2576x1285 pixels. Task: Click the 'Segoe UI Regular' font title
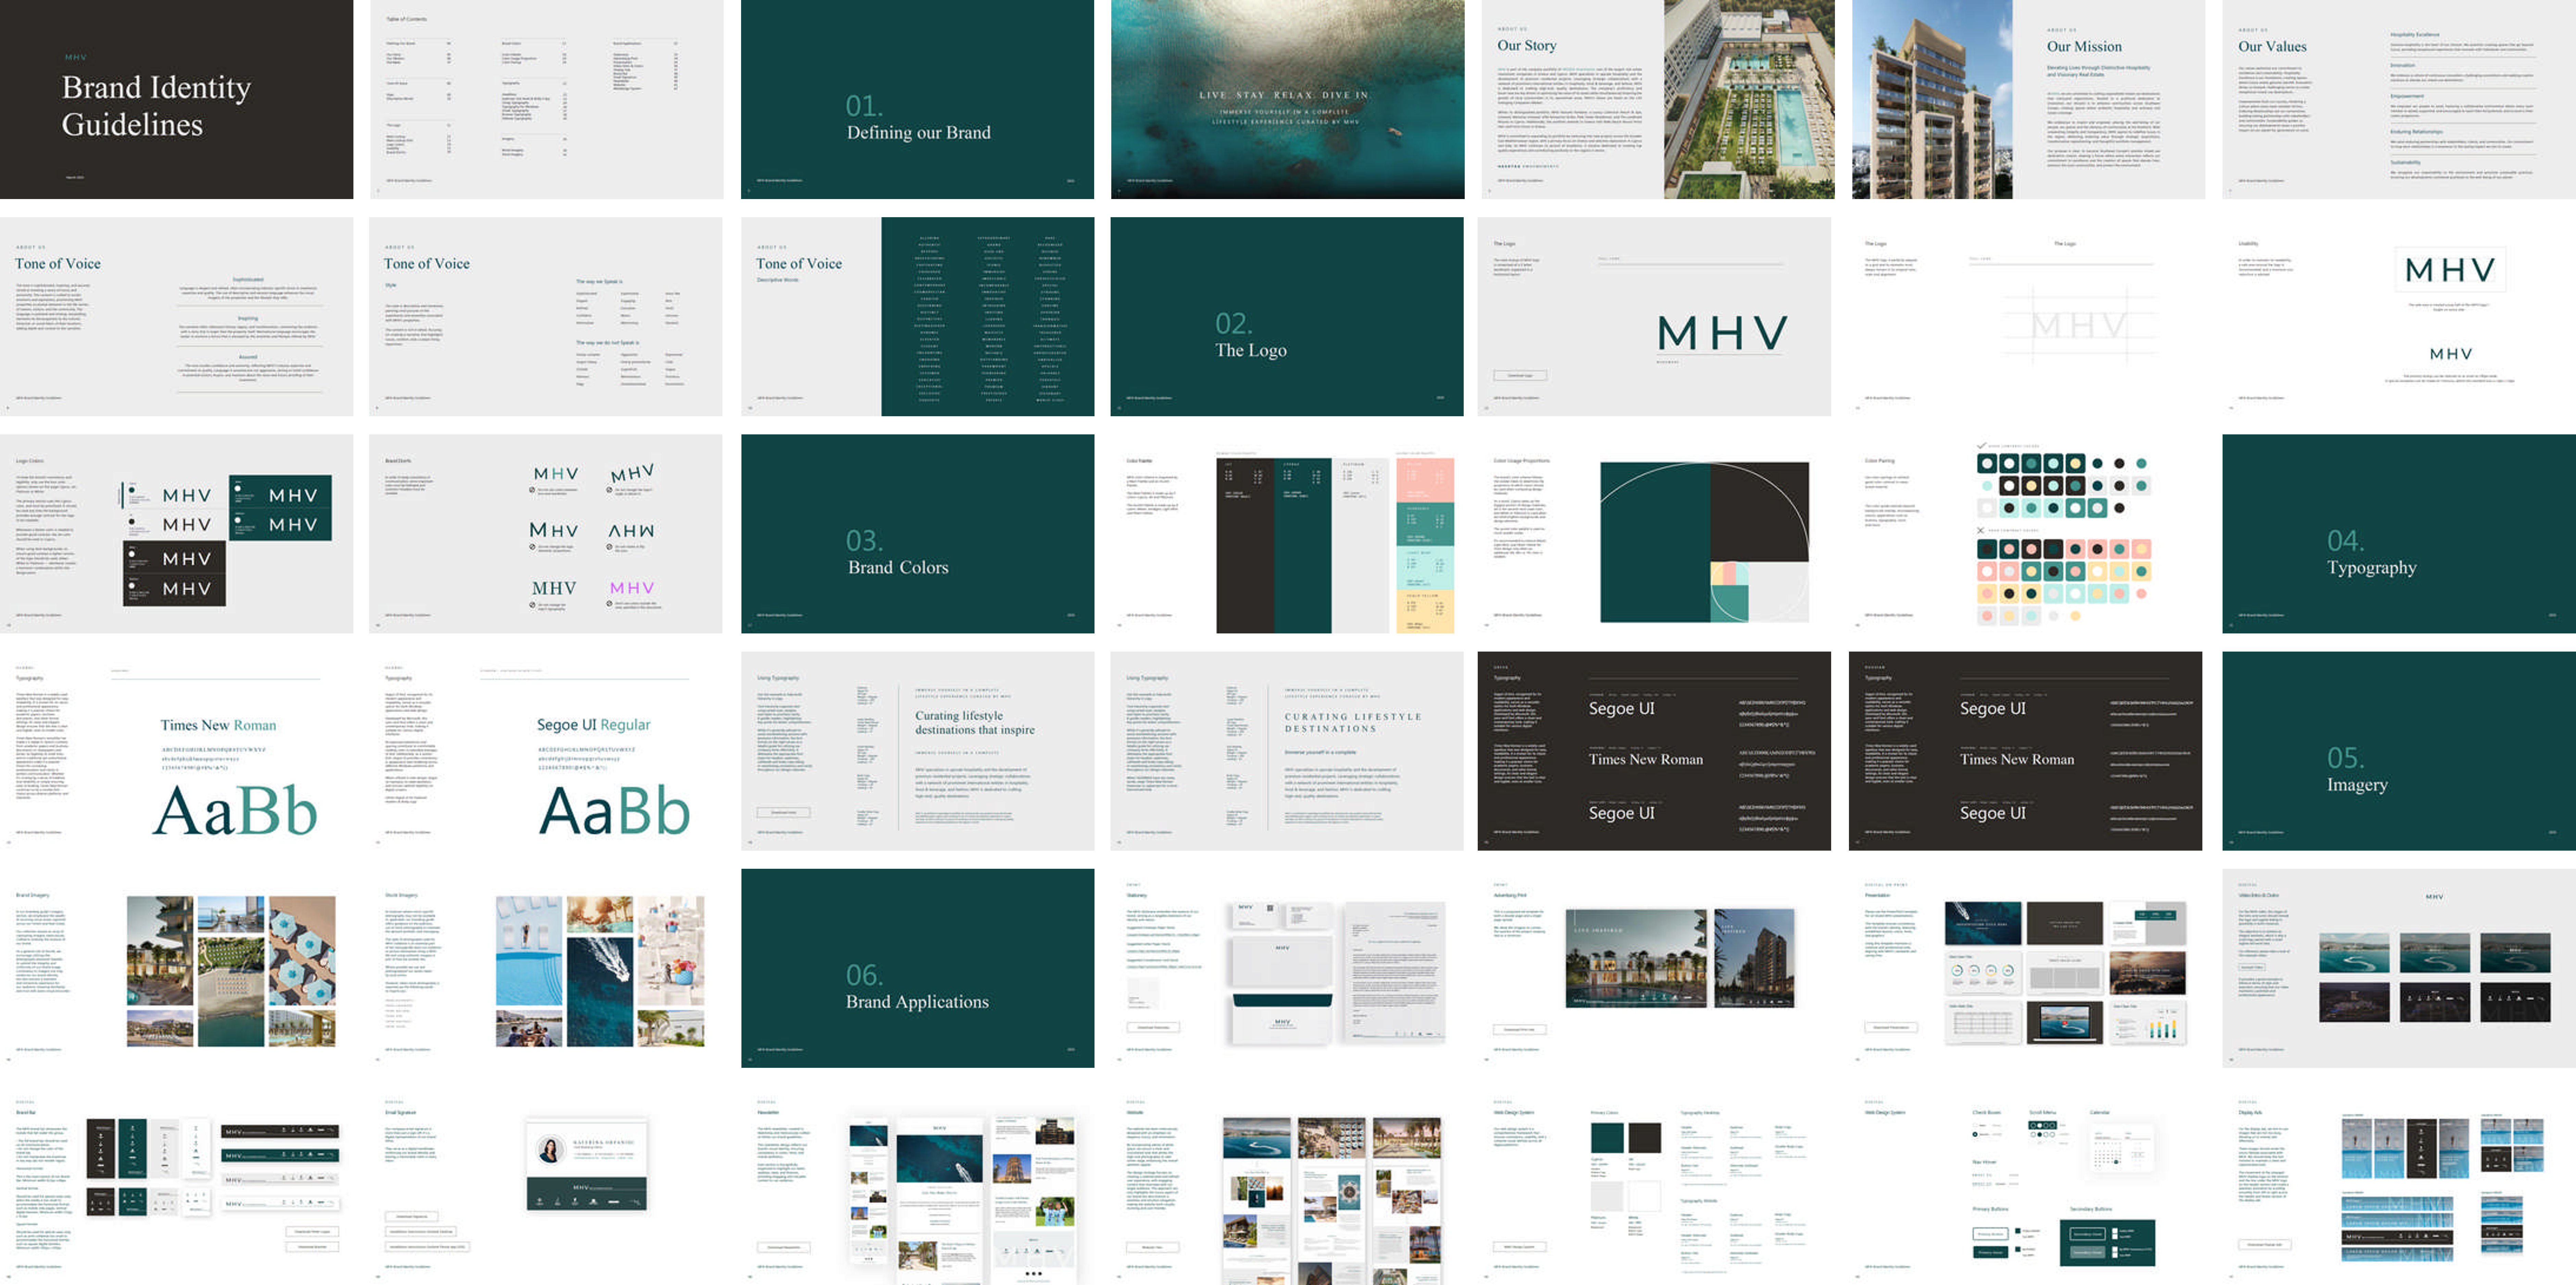(x=593, y=725)
